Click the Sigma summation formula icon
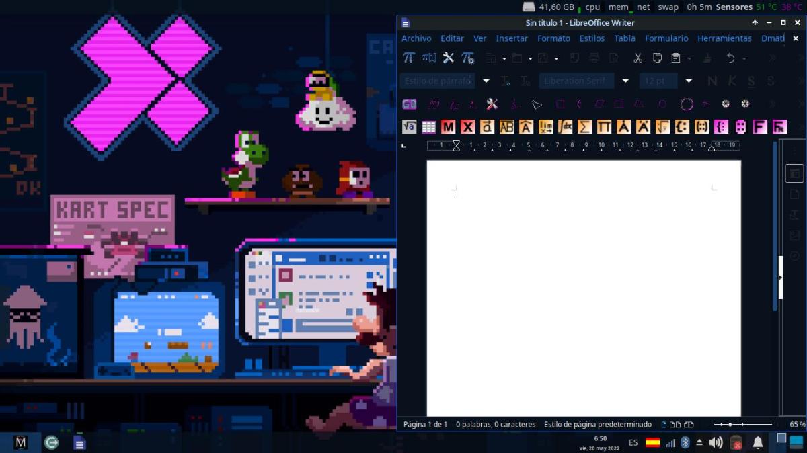Image resolution: width=807 pixels, height=453 pixels. point(584,127)
